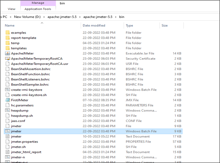
Task: Select the jmeter_html_report file name
Action: tap(26, 152)
